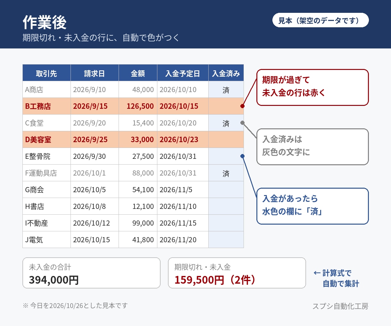Click due date 2026/10/10
Screen dimensions: 391x326
pyautogui.click(x=183, y=90)
